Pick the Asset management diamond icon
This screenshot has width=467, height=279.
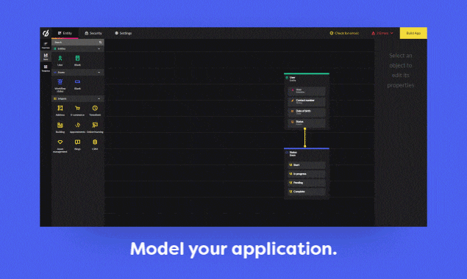60,142
